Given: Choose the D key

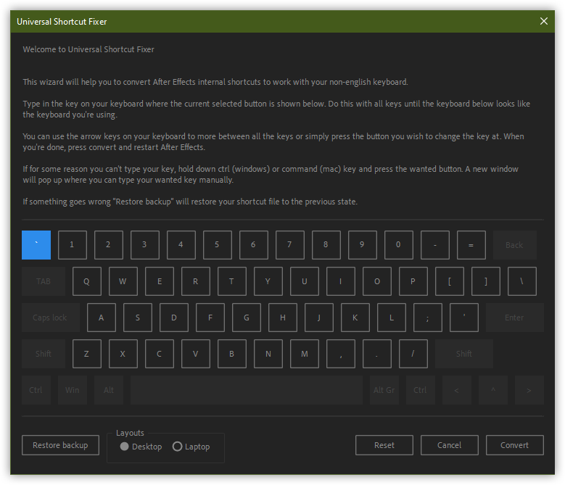Looking at the screenshot, I should point(174,318).
